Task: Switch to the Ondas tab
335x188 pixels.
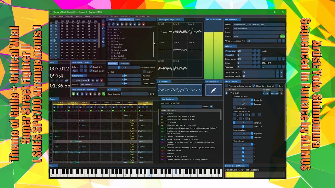Action: (x=138, y=20)
